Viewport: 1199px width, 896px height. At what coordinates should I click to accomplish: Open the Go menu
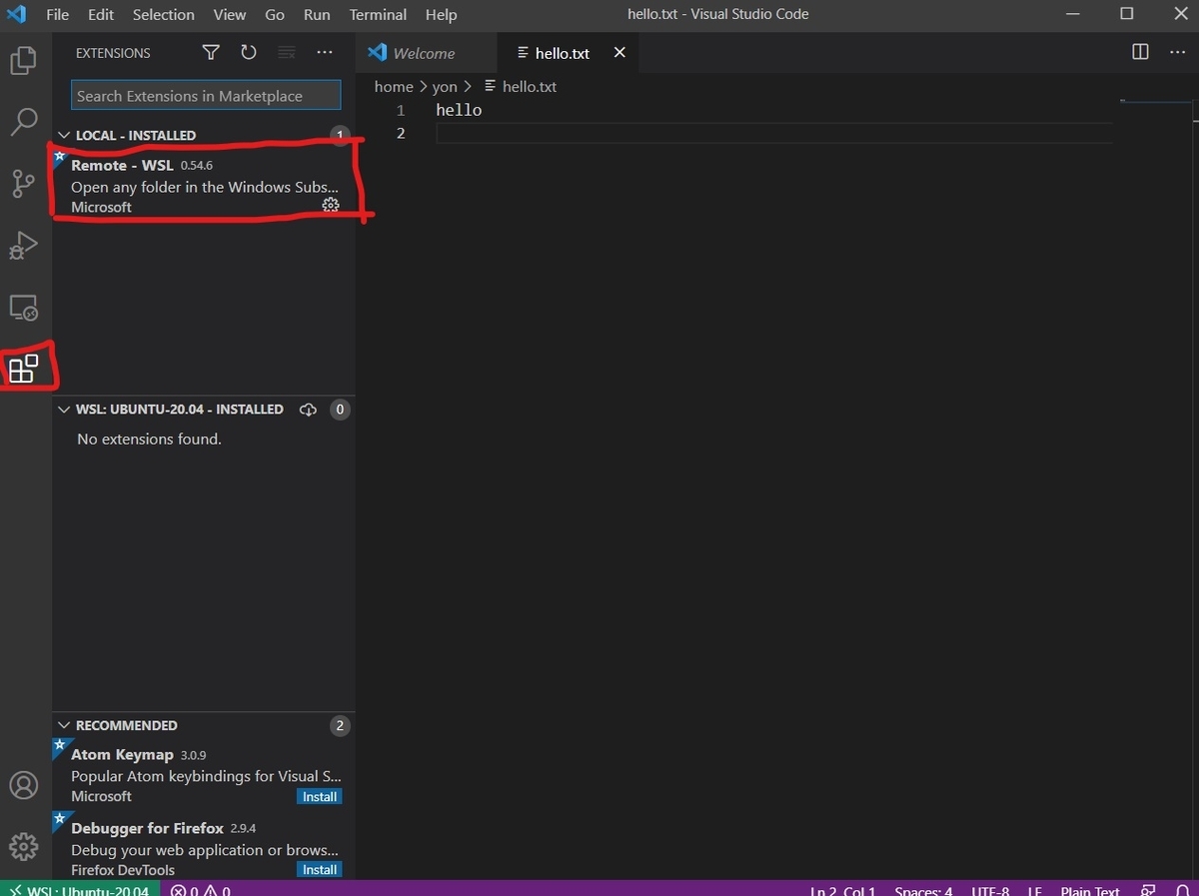tap(275, 15)
